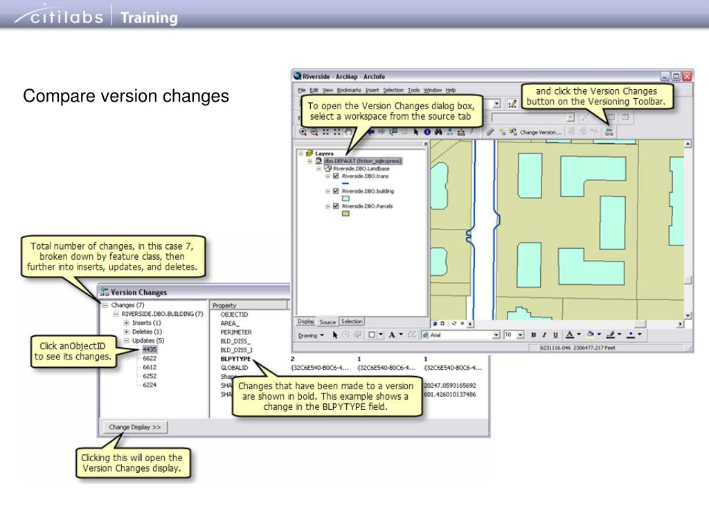Activate the Pan hand tool

click(x=348, y=132)
